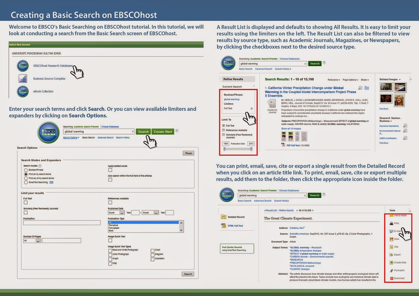Select Find any of my search terms
419x296 pixels.
tap(26, 178)
